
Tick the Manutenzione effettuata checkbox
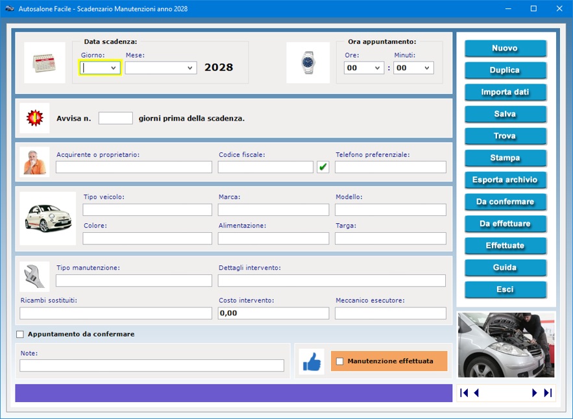pyautogui.click(x=340, y=361)
